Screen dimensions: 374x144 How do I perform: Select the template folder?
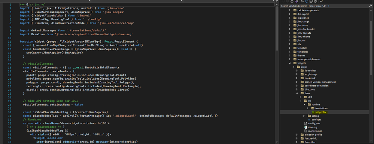302,48
